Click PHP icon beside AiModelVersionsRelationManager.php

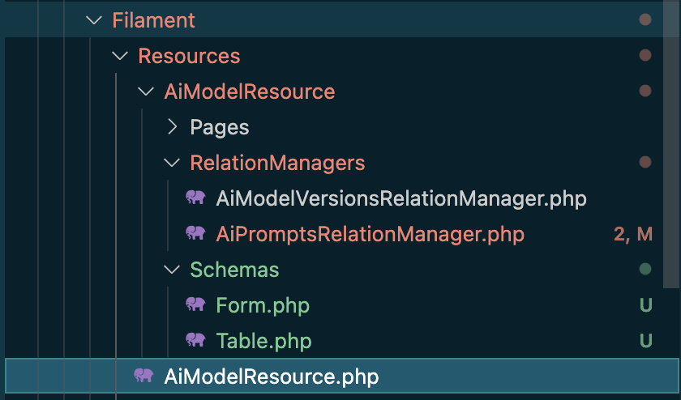click(195, 198)
